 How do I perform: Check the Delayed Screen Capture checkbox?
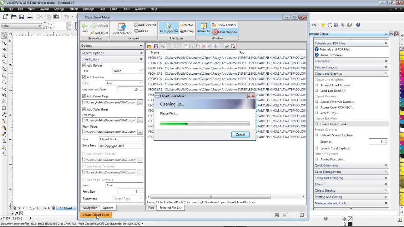click(317, 135)
